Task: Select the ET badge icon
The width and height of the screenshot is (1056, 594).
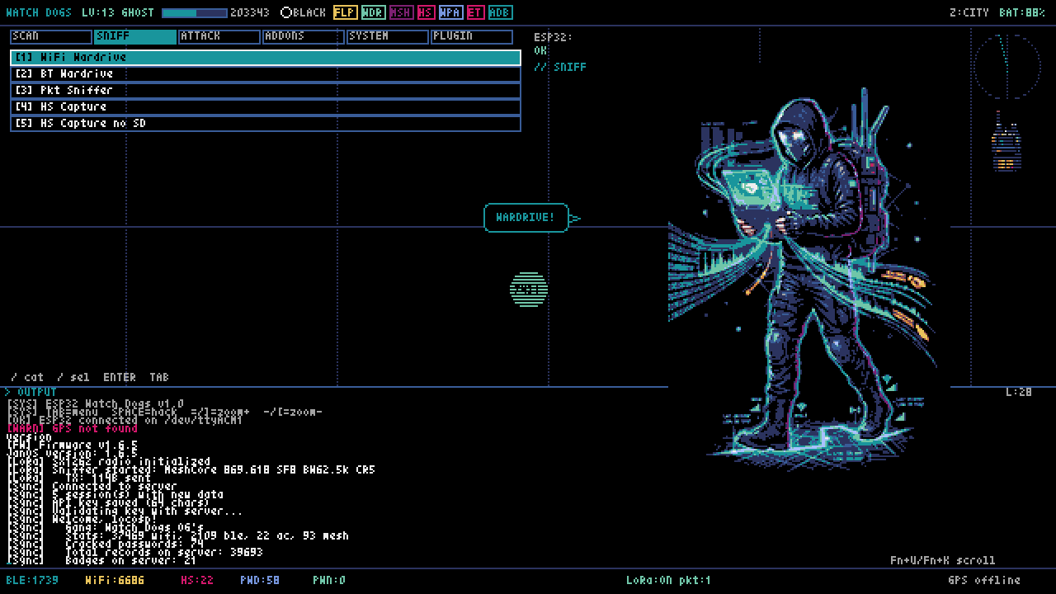Action: click(x=475, y=12)
